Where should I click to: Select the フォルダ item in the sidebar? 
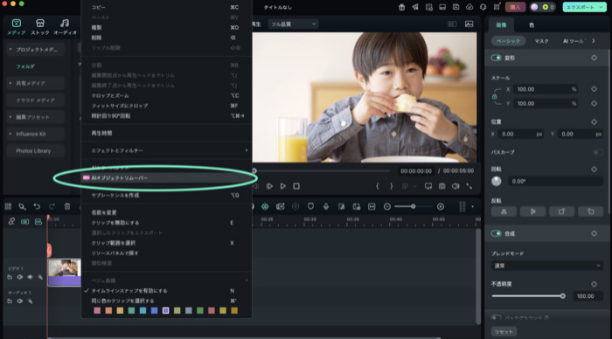pos(25,66)
